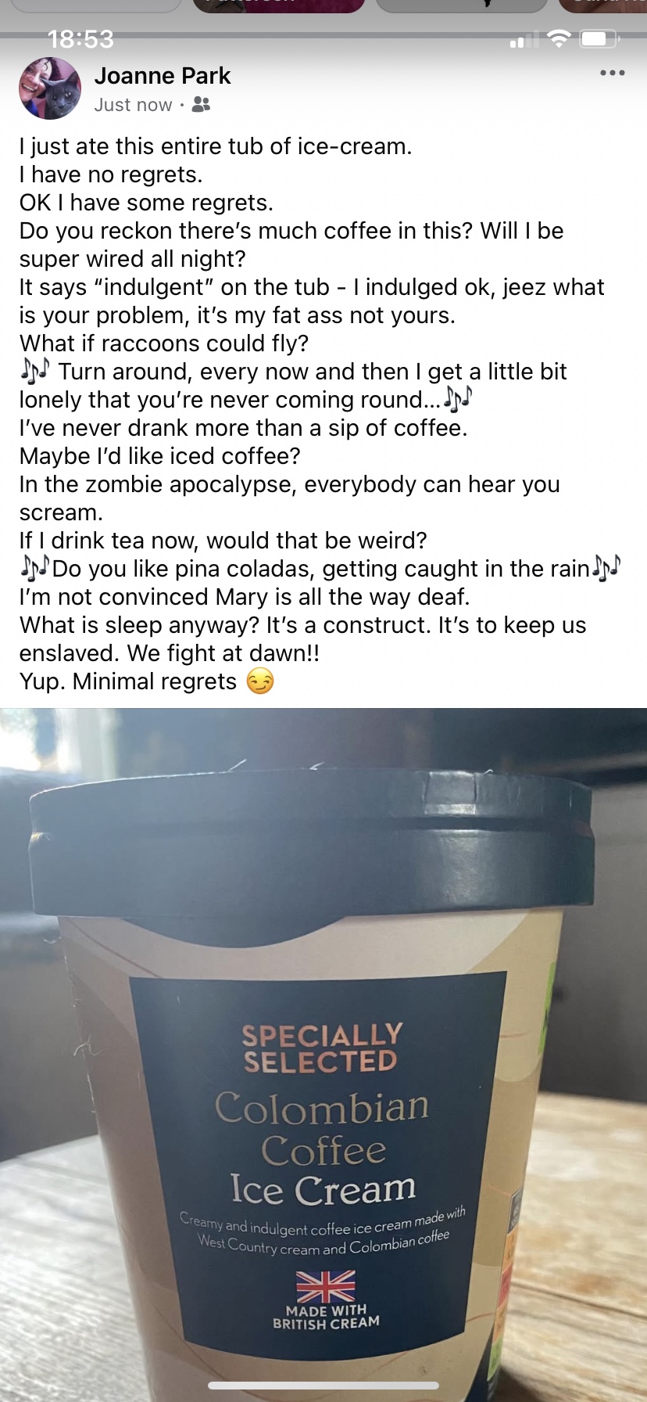Screen dimensions: 647x1402
Task: Tap the home indicator bar at bottom
Action: point(323,1385)
